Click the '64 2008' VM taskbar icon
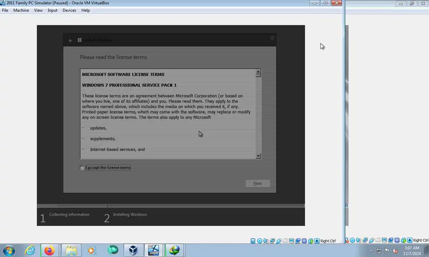The image size is (429, 257). tap(154, 250)
